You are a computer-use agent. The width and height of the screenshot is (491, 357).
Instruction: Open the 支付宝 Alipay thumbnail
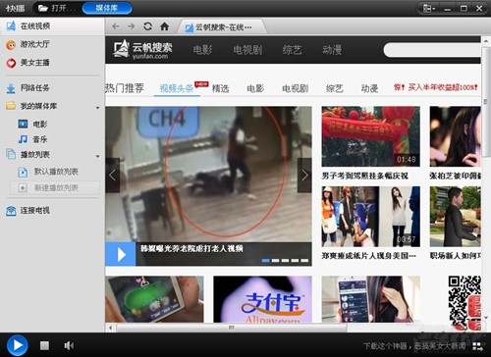[x=262, y=299]
